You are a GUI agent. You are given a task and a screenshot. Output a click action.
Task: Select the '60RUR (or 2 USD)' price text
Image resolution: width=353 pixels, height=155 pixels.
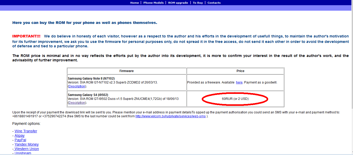[235, 99]
